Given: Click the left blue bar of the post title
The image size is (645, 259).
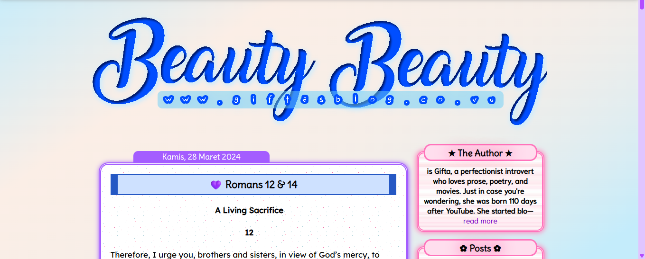Looking at the screenshot, I should coord(114,185).
